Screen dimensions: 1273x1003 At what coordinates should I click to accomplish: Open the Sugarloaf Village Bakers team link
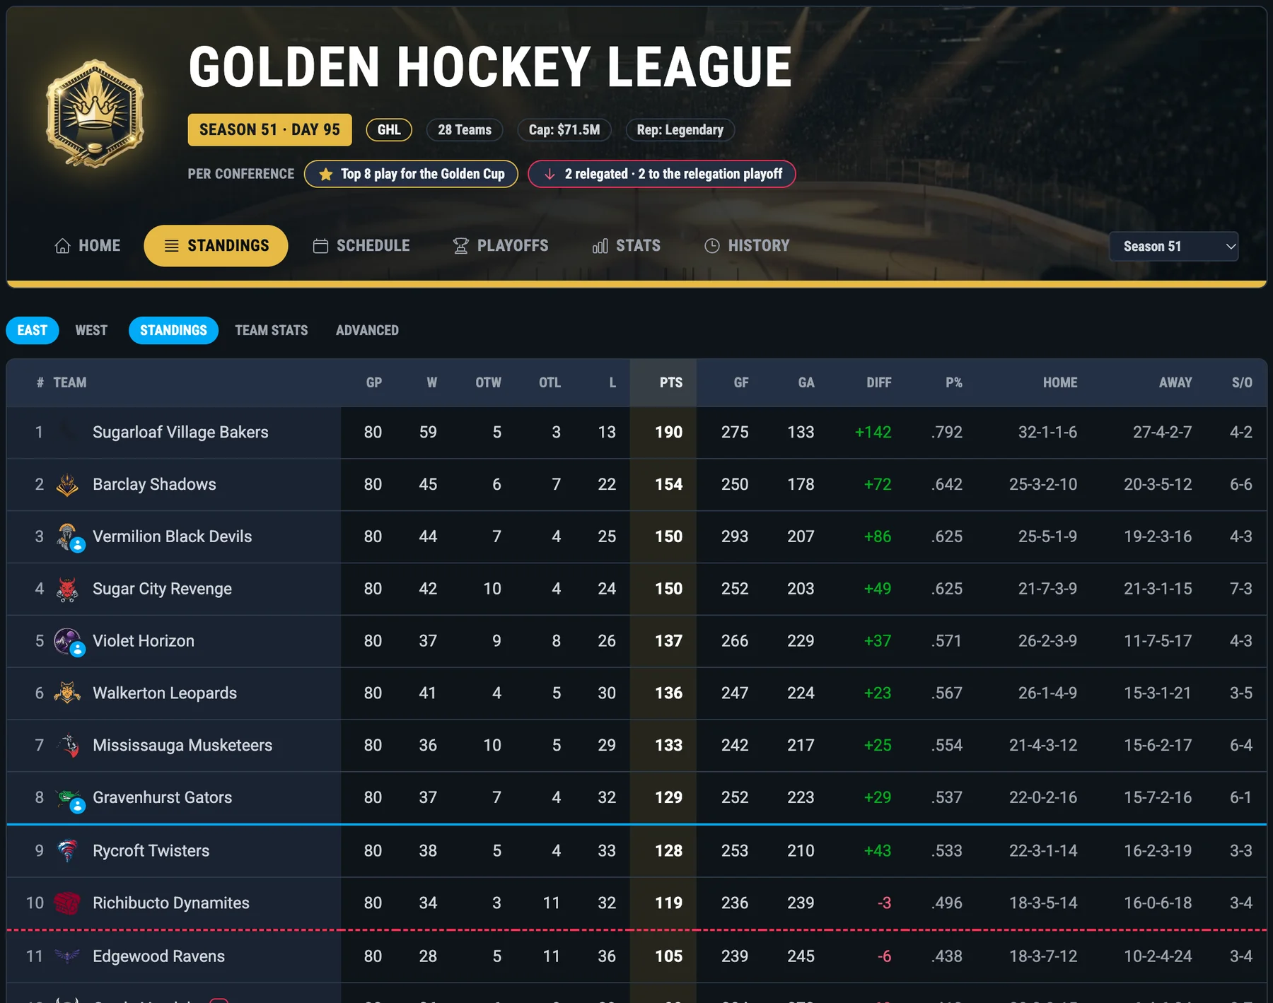click(x=180, y=433)
